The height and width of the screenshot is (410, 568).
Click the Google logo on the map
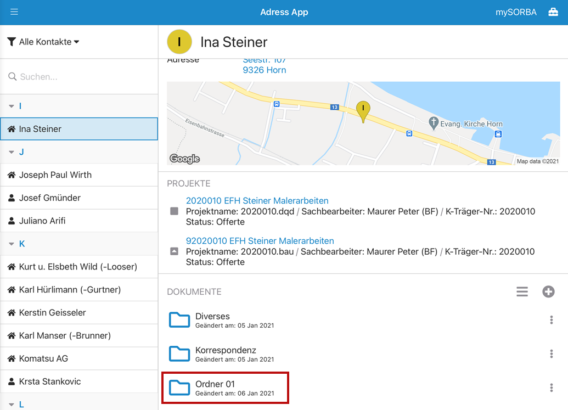185,159
